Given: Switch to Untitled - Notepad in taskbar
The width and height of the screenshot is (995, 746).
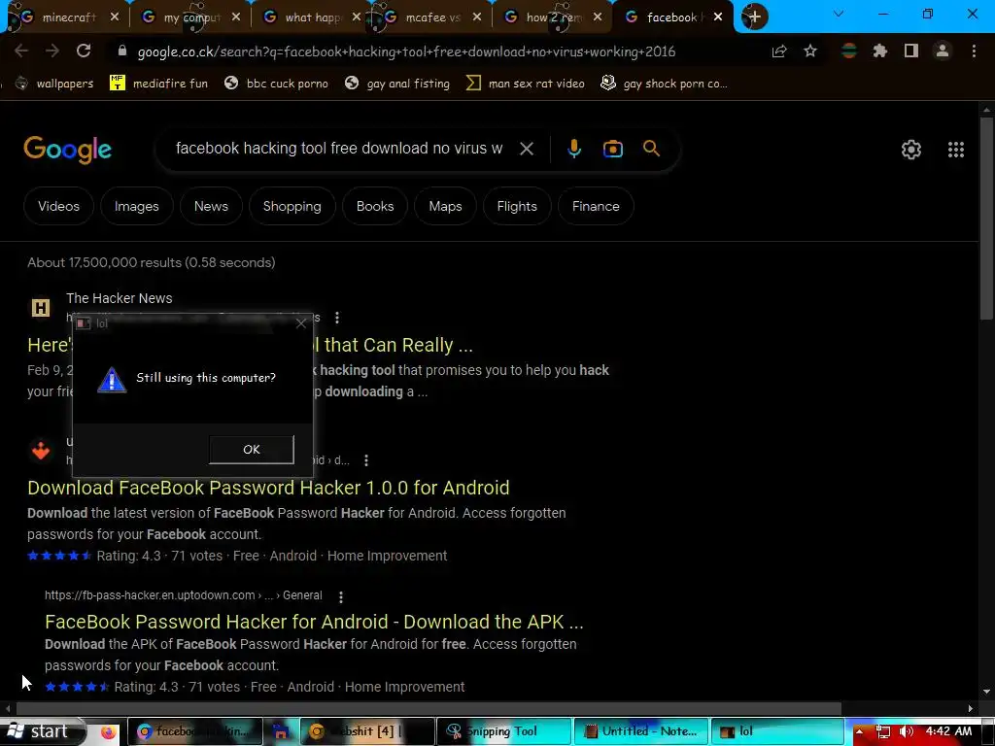Looking at the screenshot, I should click(x=641, y=732).
